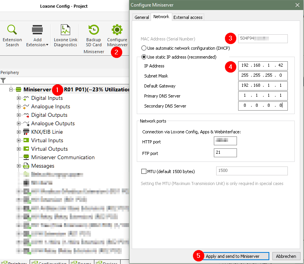Collapse the Miniserver tree node
Viewport: 304px width, 264px height.
pos(12,90)
